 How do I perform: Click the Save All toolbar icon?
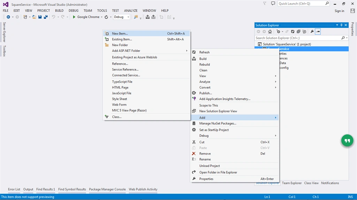[46, 17]
